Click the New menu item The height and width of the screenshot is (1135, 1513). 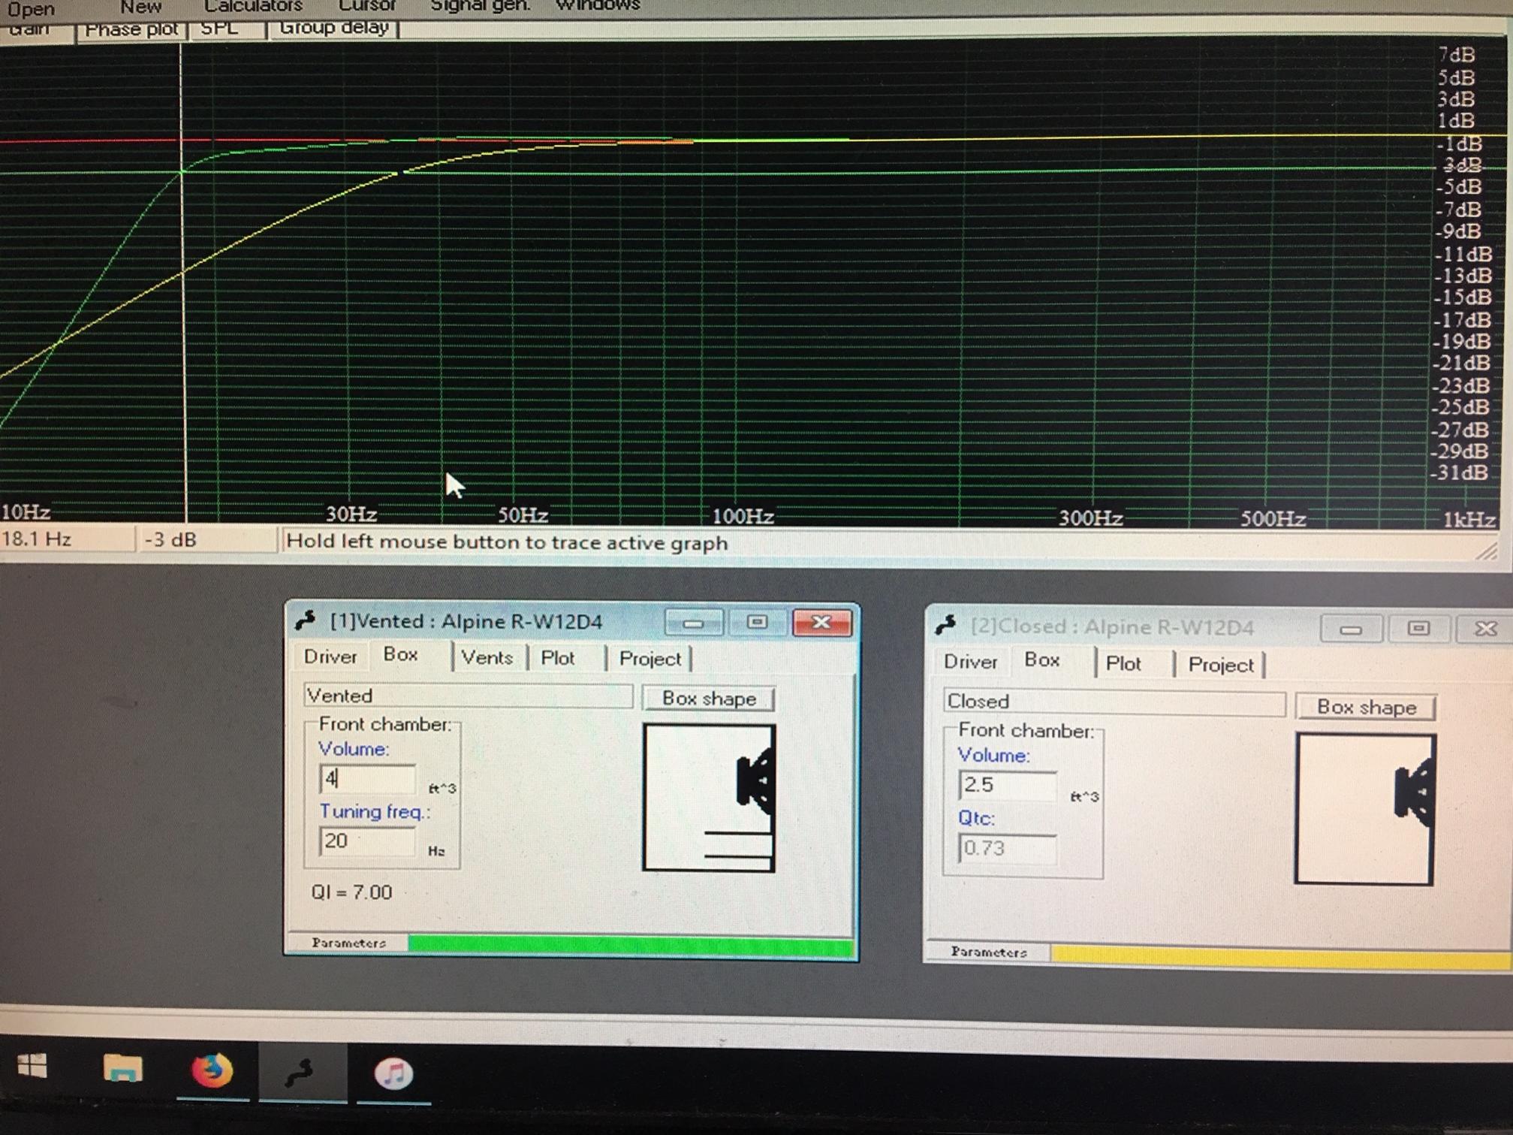pyautogui.click(x=140, y=7)
